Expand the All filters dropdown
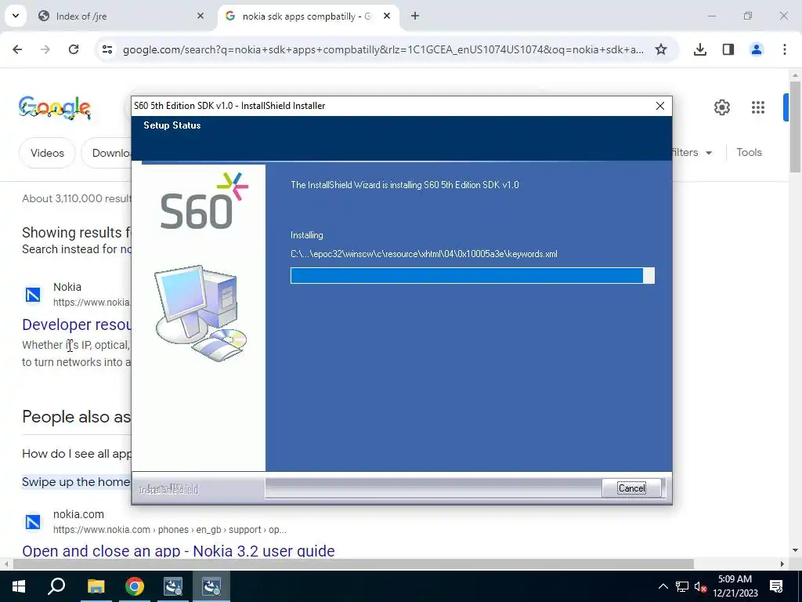802x602 pixels. pos(691,153)
